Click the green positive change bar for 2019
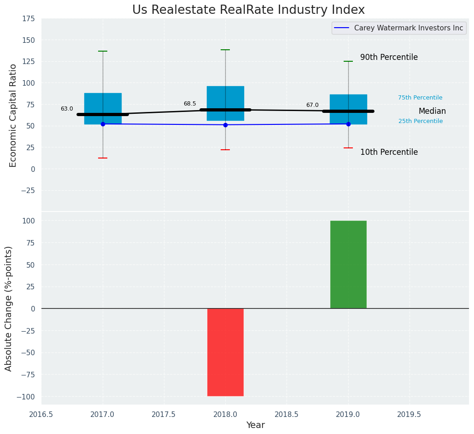The height and width of the screenshot is (434, 474). (348, 264)
